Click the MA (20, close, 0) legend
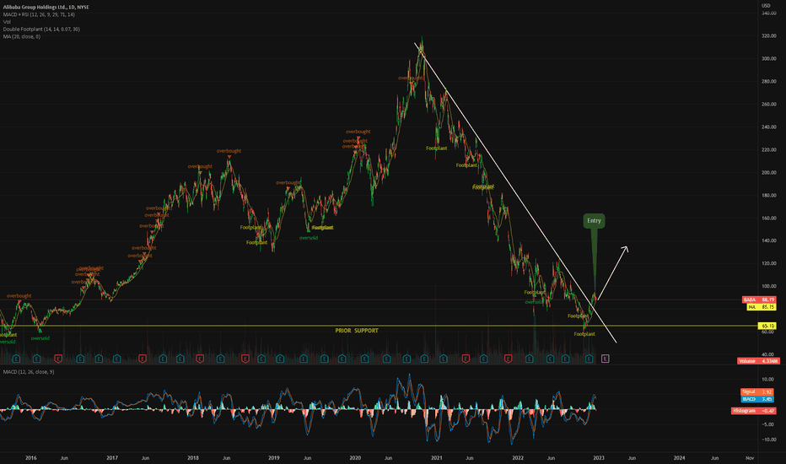786x464 pixels. 22,36
